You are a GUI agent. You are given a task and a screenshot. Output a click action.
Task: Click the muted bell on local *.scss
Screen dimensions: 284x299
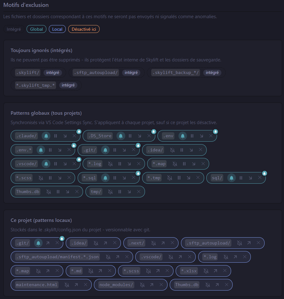(x=148, y=271)
